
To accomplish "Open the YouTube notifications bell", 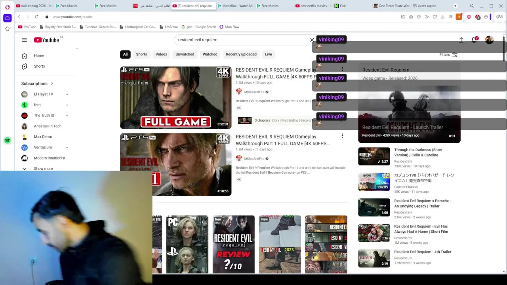I will pyautogui.click(x=475, y=40).
